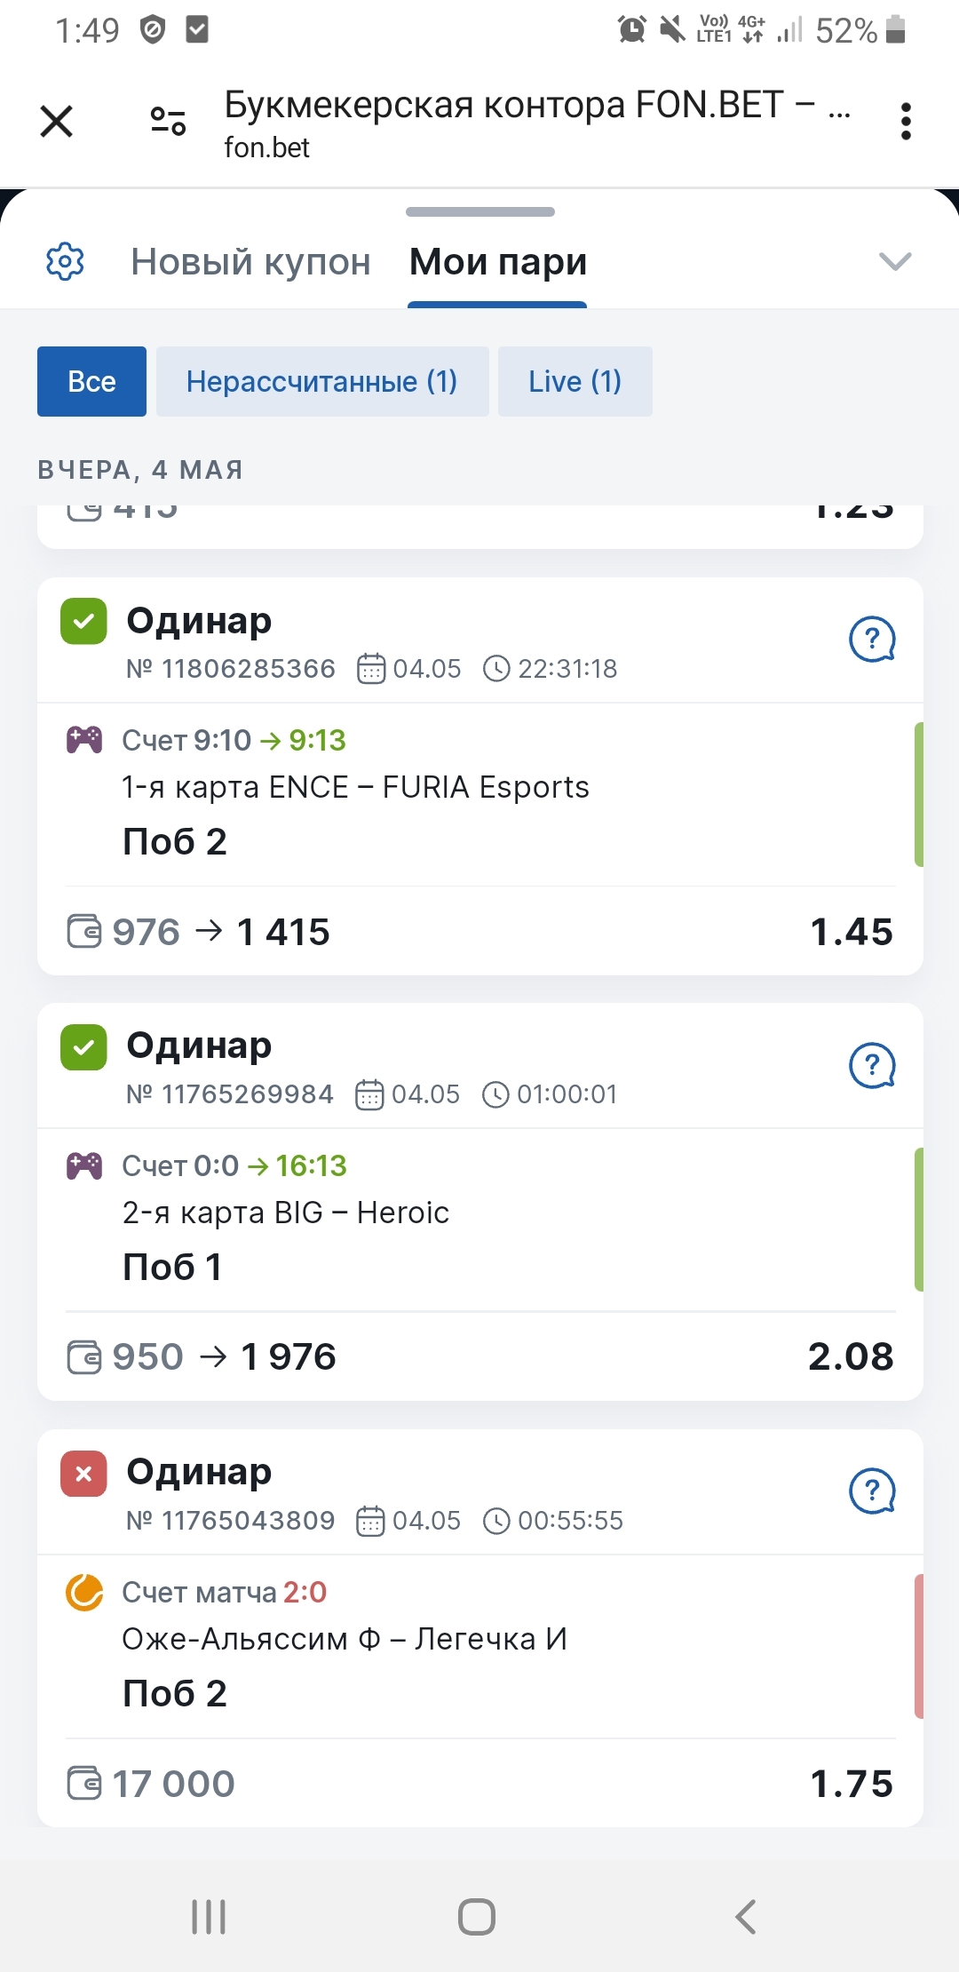The height and width of the screenshot is (1972, 959).
Task: Open browser three-dot menu
Action: coord(906,121)
